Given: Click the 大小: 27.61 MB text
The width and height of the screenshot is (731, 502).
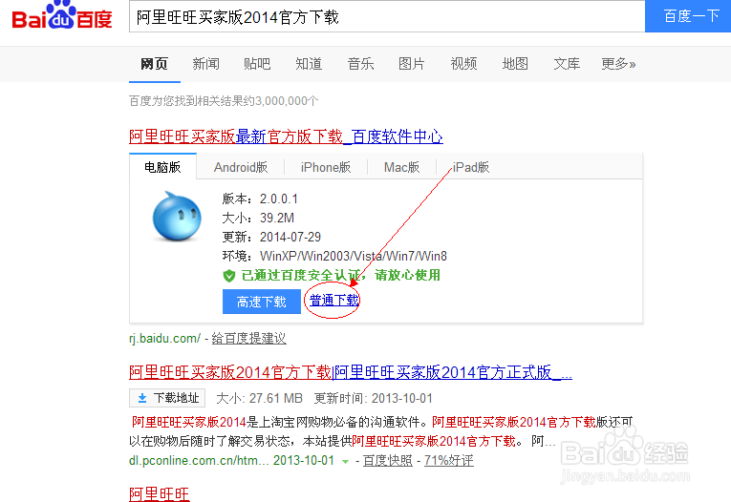Looking at the screenshot, I should pyautogui.click(x=259, y=398).
